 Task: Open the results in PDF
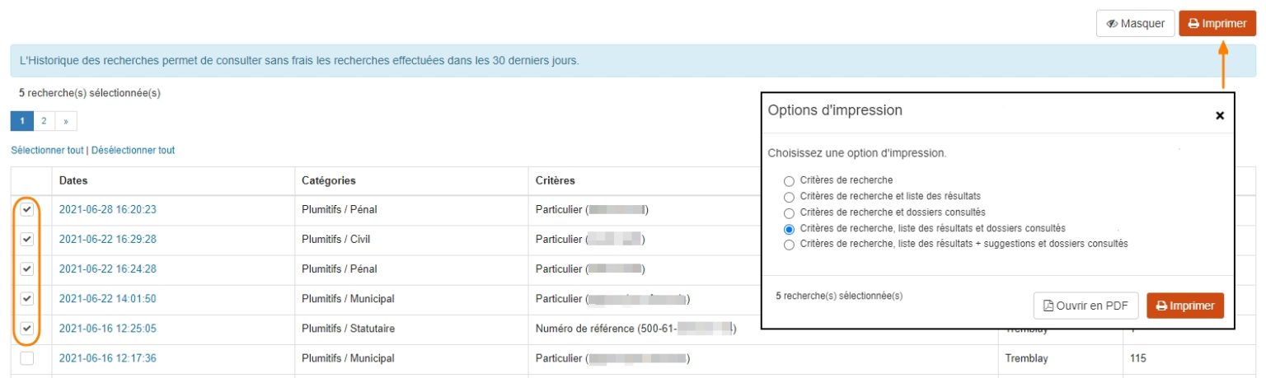click(x=1085, y=306)
